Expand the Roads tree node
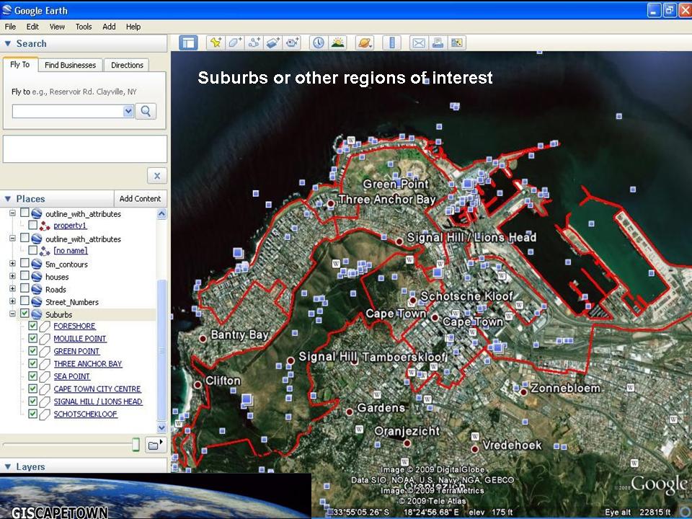Viewport: 692px width, 519px height. (x=12, y=288)
